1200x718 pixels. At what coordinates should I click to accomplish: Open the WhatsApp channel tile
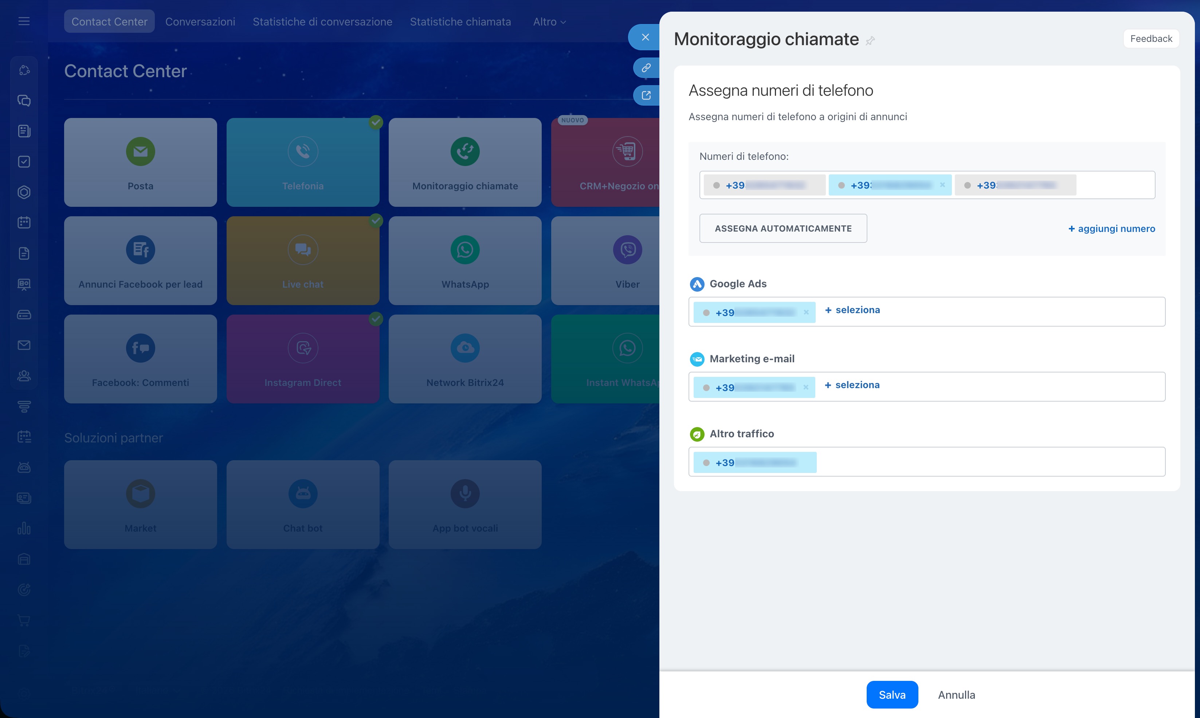pos(465,260)
